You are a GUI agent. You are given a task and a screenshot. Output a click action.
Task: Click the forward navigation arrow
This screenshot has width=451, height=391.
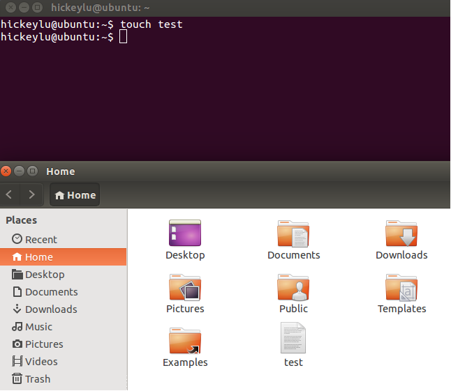[x=31, y=195]
